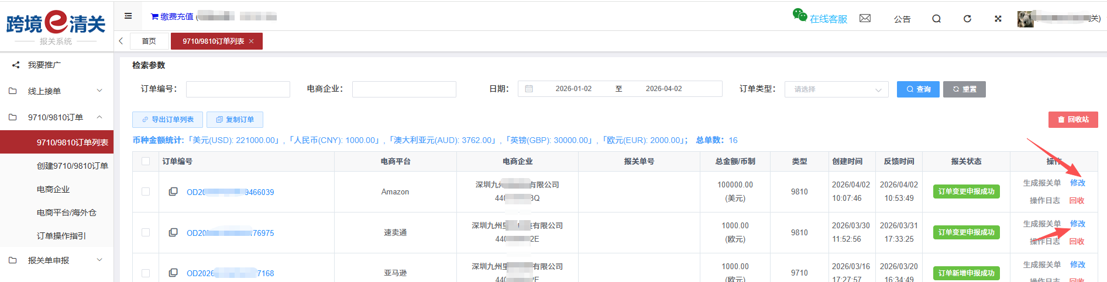Viewport: 1107px width, 282px height.
Task: Toggle the select-all checkbox in table header
Action: point(146,161)
